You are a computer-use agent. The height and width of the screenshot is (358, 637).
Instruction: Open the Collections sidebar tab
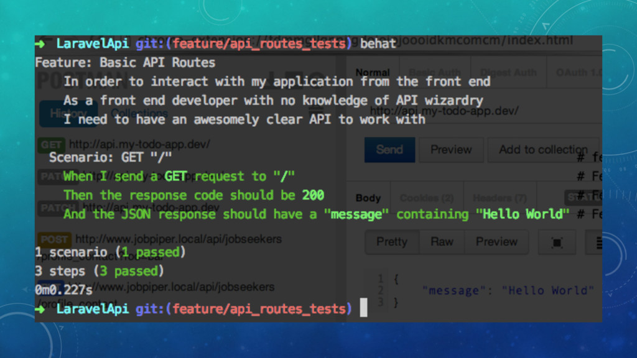139,113
